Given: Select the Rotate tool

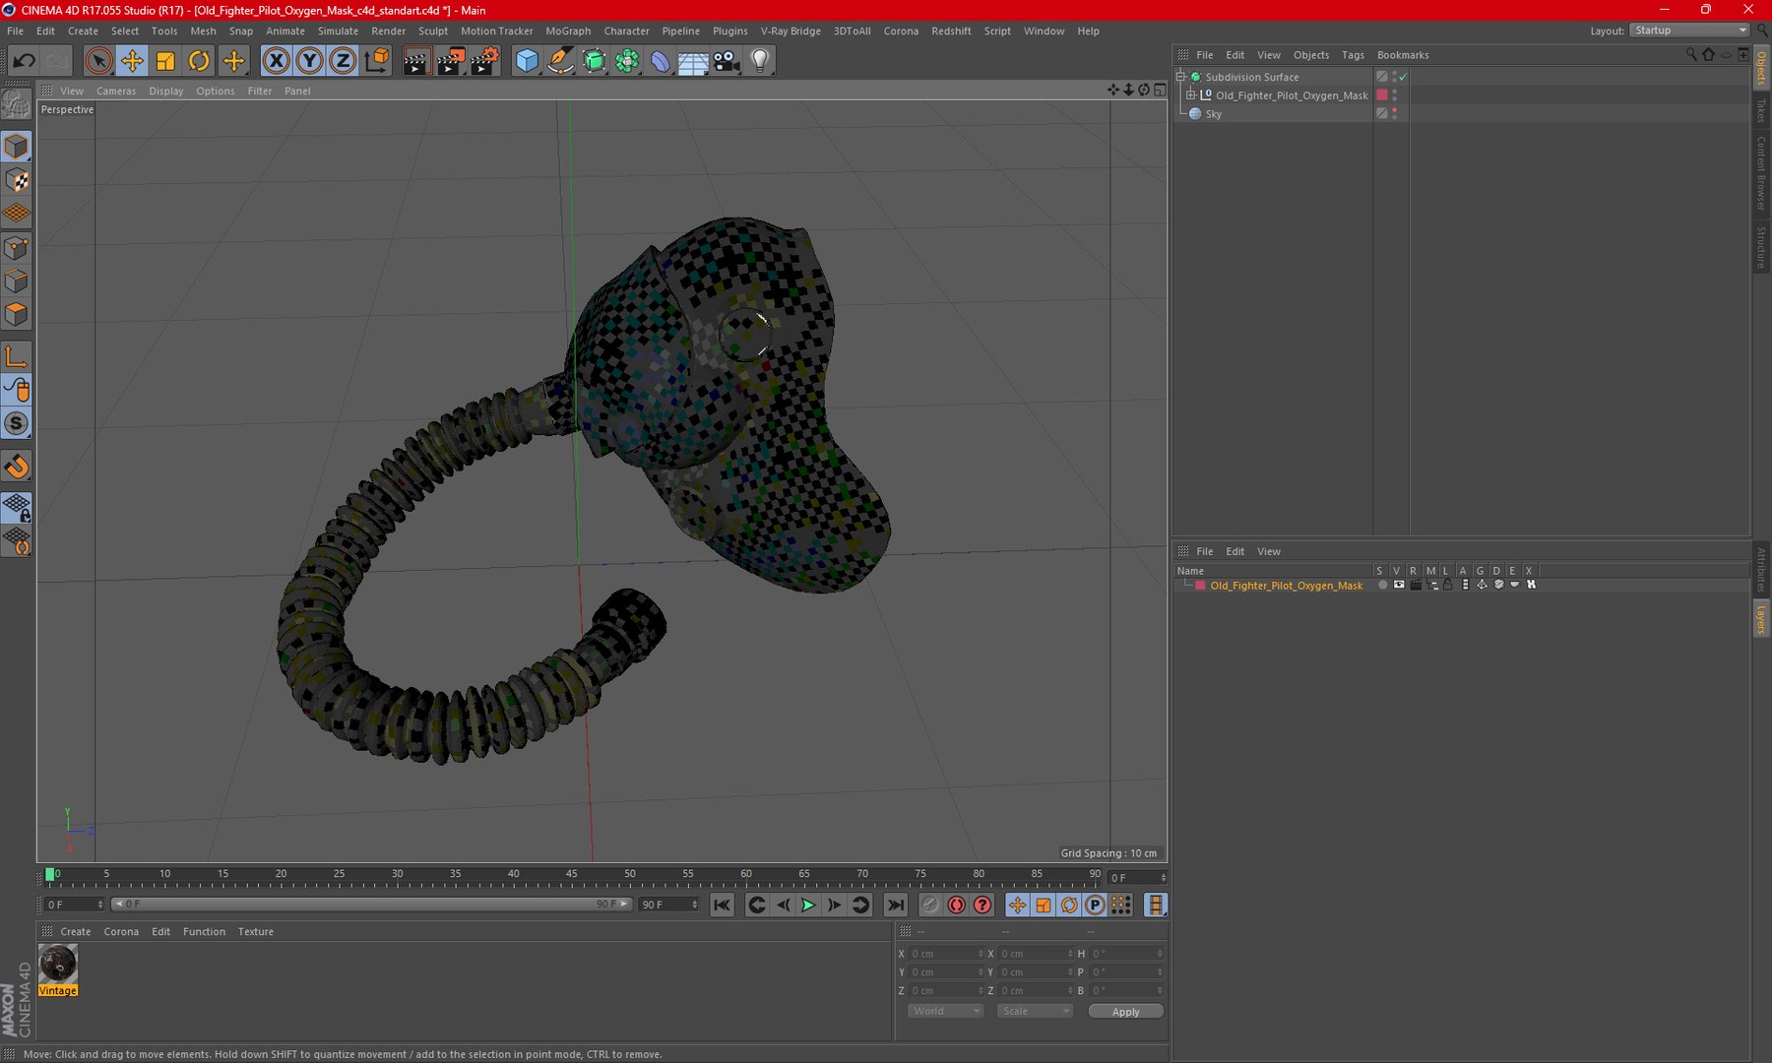Looking at the screenshot, I should 199,61.
